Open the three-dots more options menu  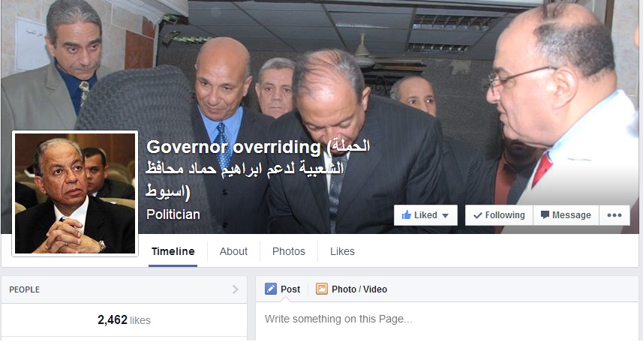(x=614, y=215)
